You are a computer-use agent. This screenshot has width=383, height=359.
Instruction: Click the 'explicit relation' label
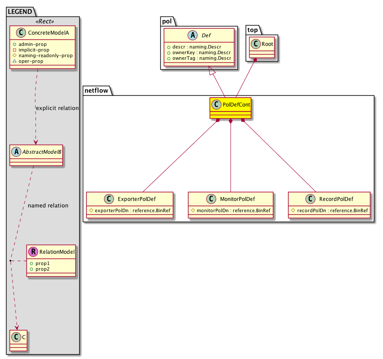[x=57, y=108]
